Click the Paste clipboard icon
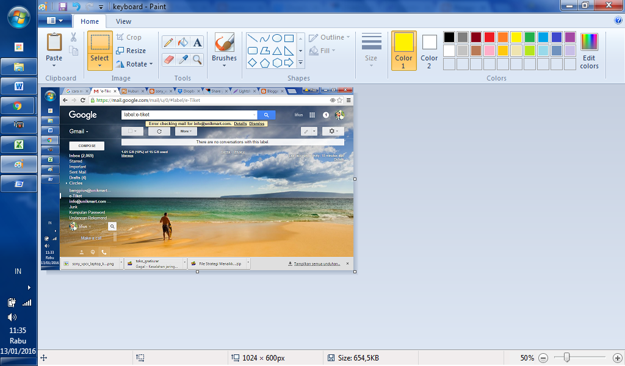The image size is (625, 366). point(54,42)
